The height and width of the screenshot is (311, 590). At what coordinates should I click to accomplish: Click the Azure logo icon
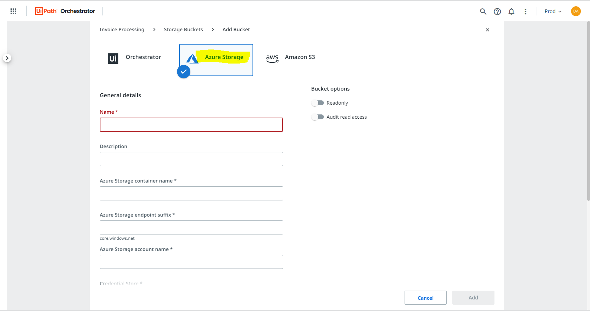click(x=192, y=59)
